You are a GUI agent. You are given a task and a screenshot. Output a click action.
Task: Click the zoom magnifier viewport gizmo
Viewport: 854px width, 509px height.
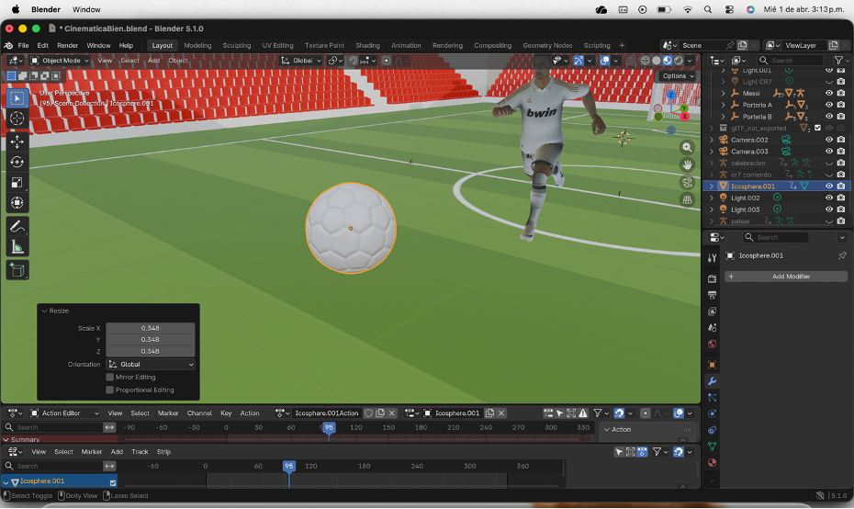pyautogui.click(x=687, y=147)
